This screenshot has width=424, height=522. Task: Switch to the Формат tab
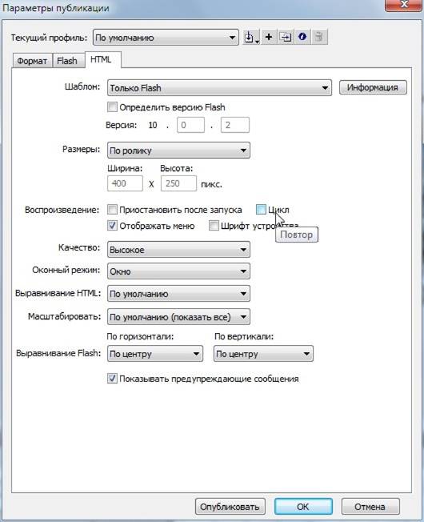[x=32, y=61]
